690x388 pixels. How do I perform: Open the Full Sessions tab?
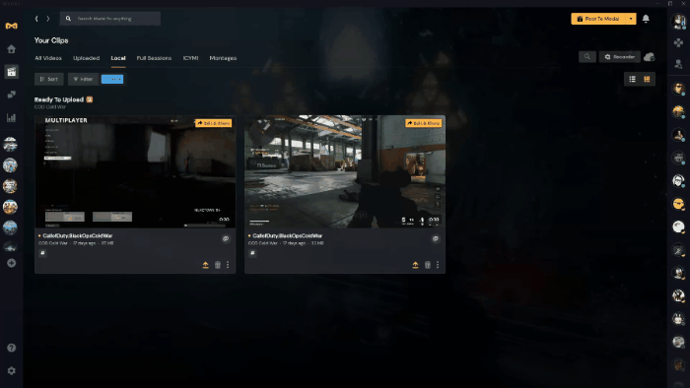point(154,58)
